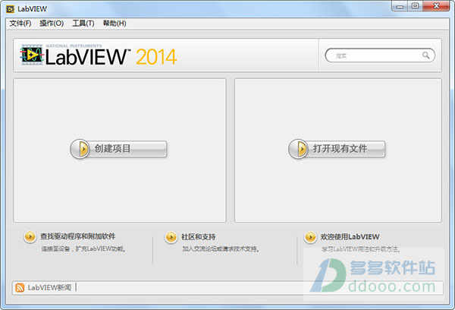Open the 帮助(H) menu
The image size is (455, 310).
point(115,24)
